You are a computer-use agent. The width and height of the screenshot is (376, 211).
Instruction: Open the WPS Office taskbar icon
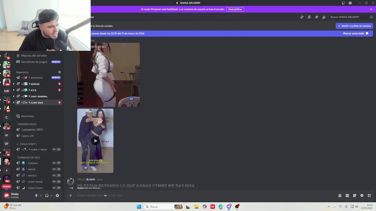(x=212, y=207)
